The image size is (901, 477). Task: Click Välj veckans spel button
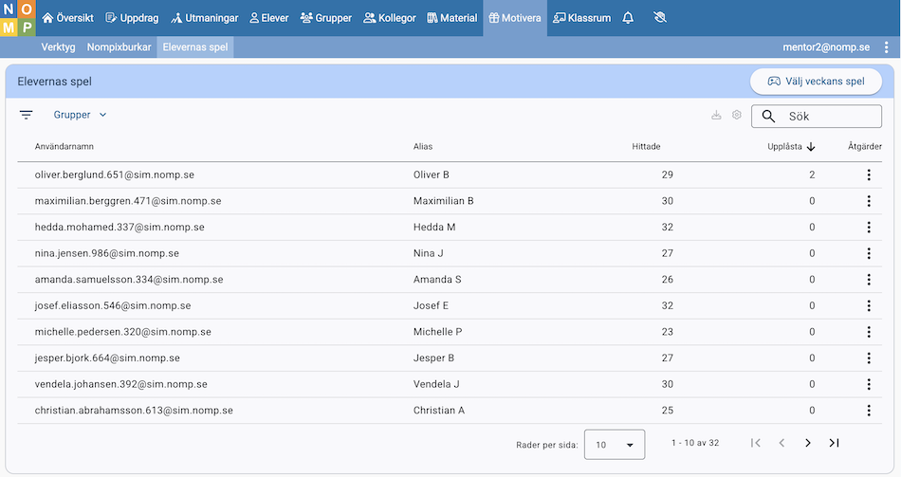816,82
